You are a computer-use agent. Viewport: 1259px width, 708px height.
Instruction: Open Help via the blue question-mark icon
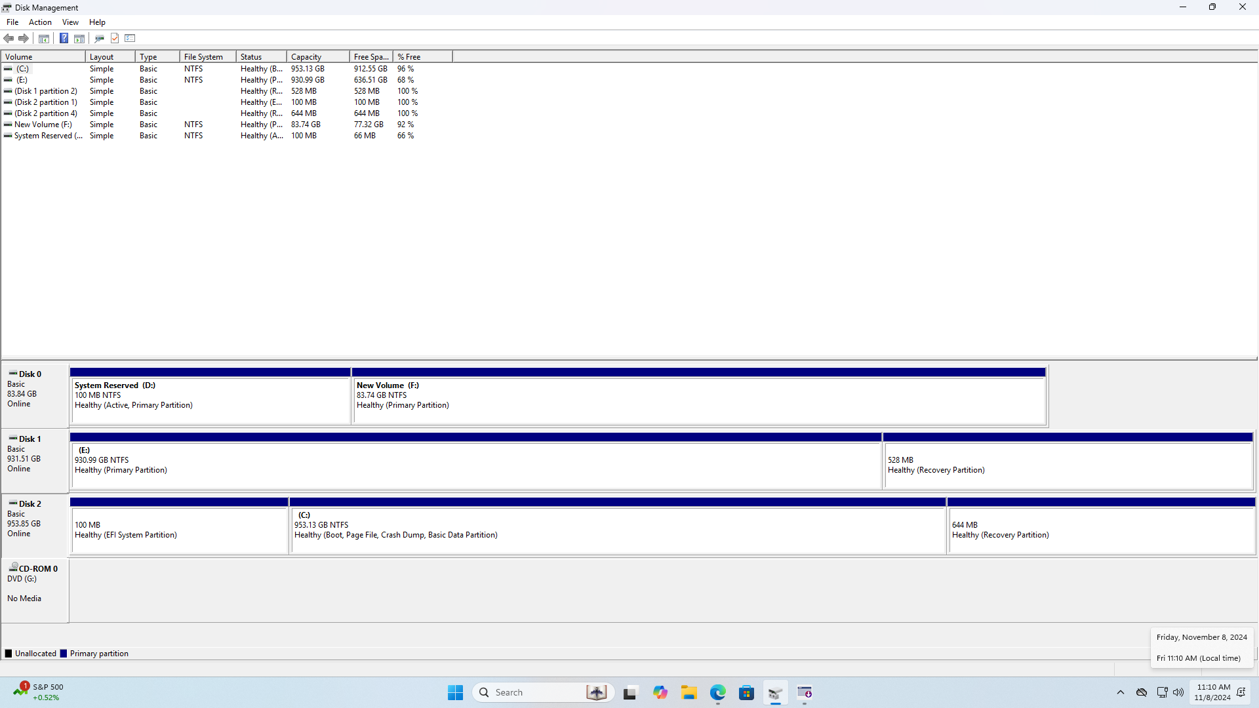[x=64, y=38]
